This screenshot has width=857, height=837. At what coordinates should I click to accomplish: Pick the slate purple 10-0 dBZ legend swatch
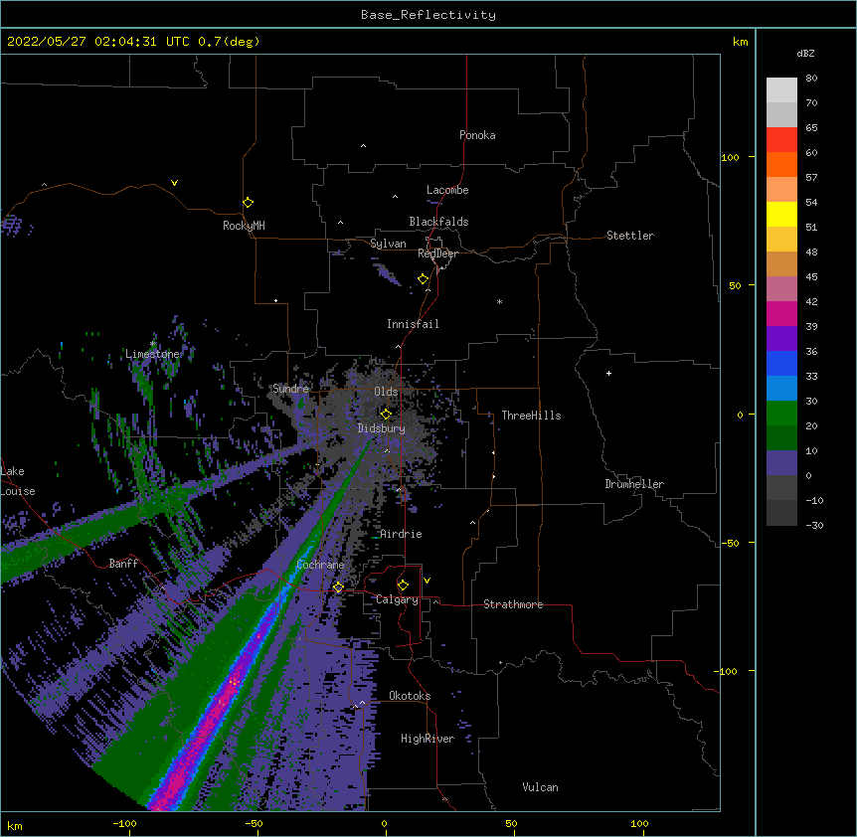tap(781, 463)
